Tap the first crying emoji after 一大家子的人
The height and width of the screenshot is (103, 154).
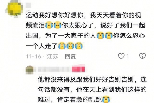(100, 35)
